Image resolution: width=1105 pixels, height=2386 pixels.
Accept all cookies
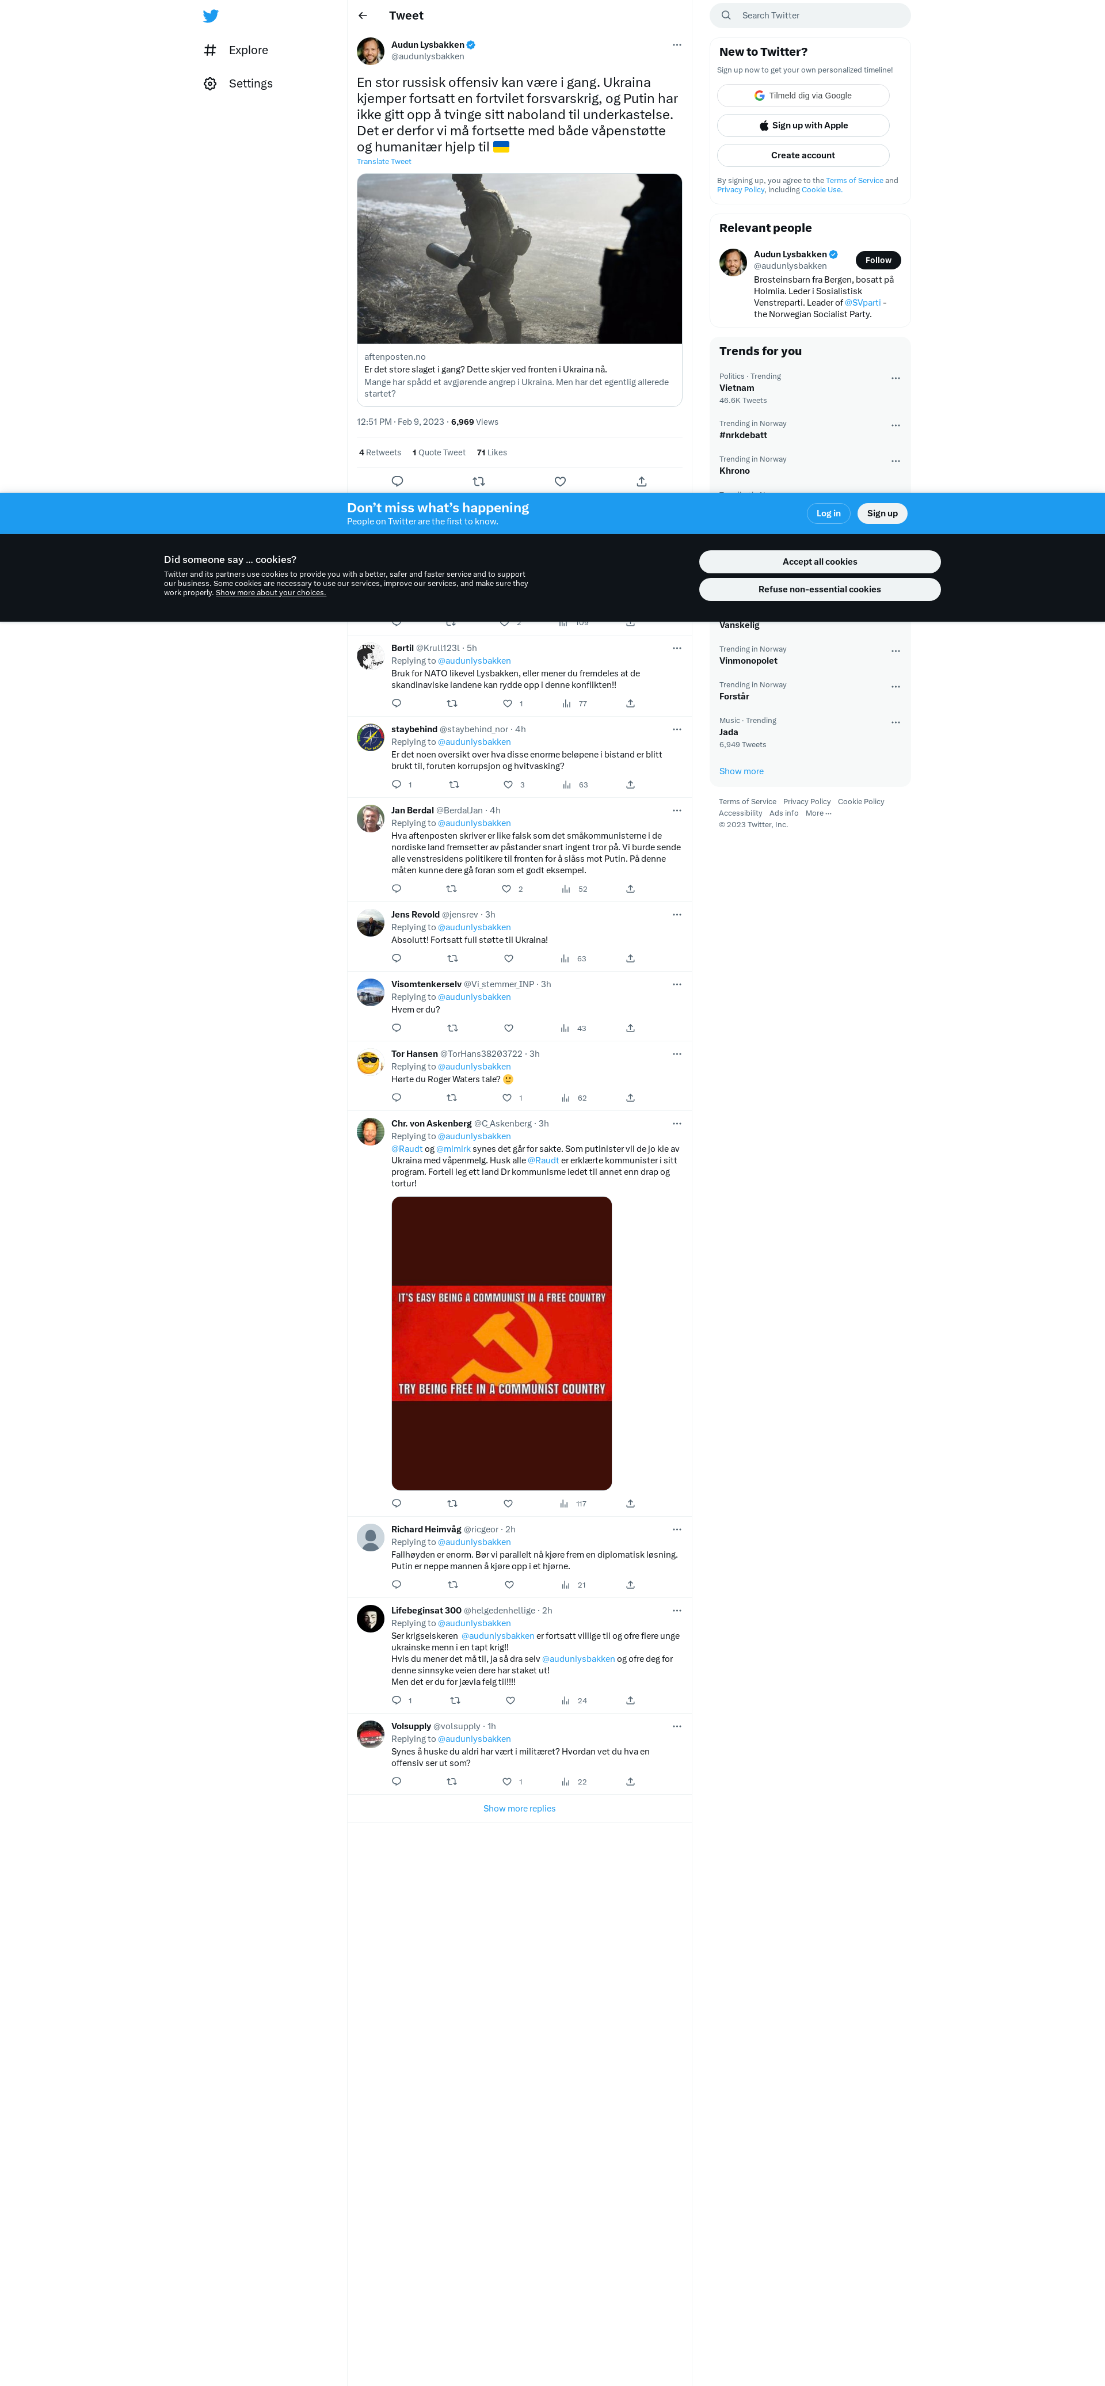pyautogui.click(x=820, y=562)
